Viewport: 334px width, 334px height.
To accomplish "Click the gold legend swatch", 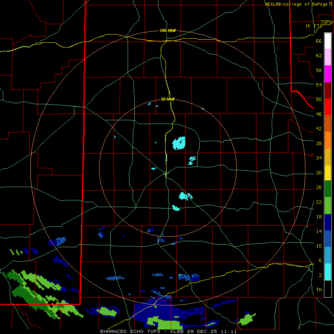I will [x=328, y=157].
